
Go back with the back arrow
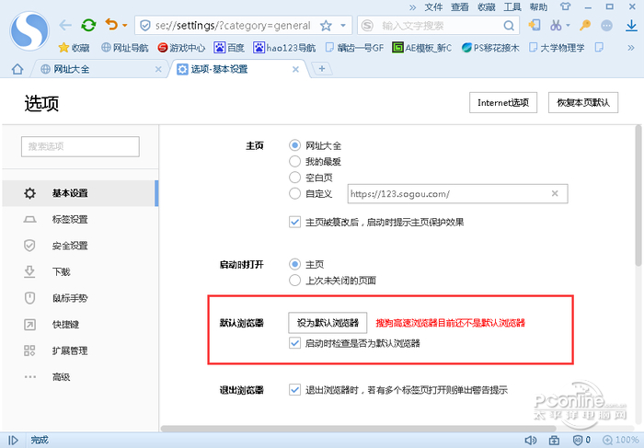[x=65, y=26]
